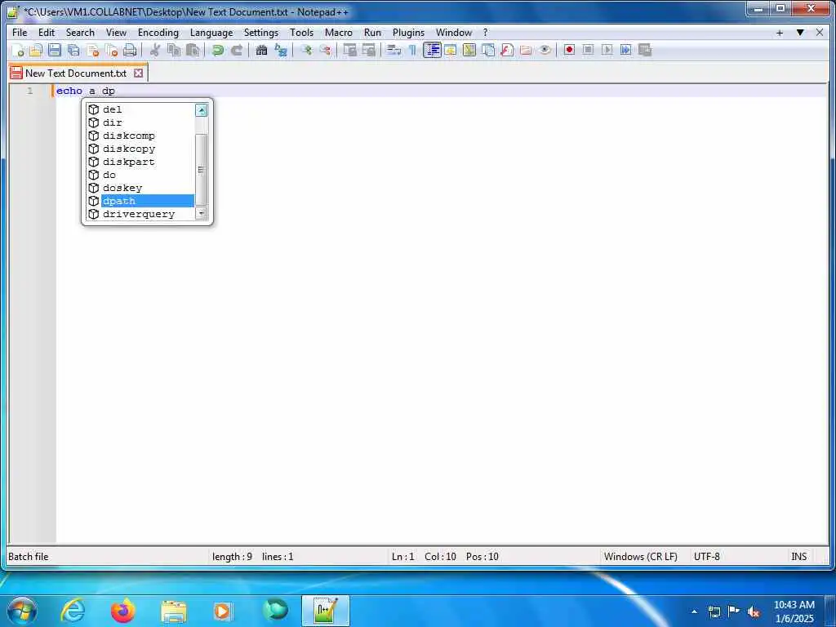Open the Plugins menu
Image resolution: width=836 pixels, height=627 pixels.
tap(408, 33)
